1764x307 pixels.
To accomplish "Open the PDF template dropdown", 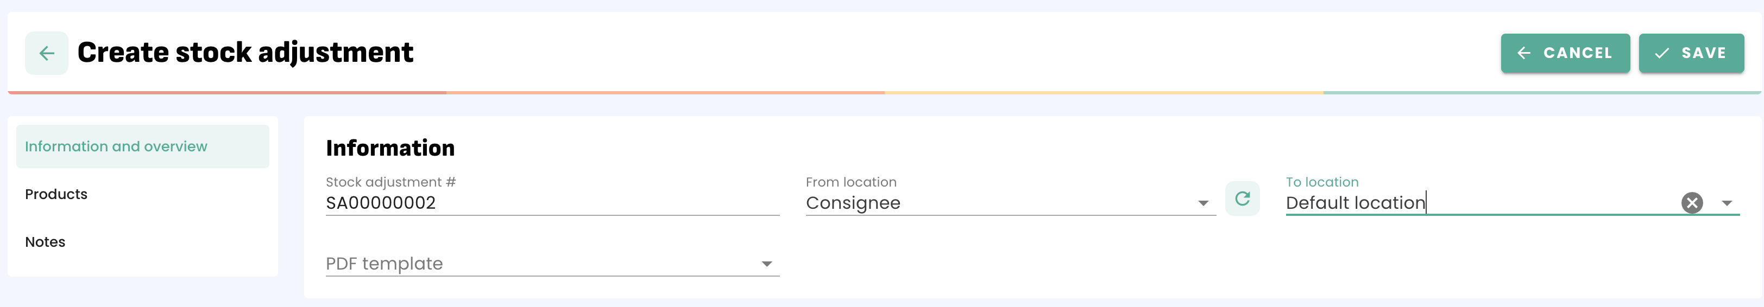I will 766,264.
